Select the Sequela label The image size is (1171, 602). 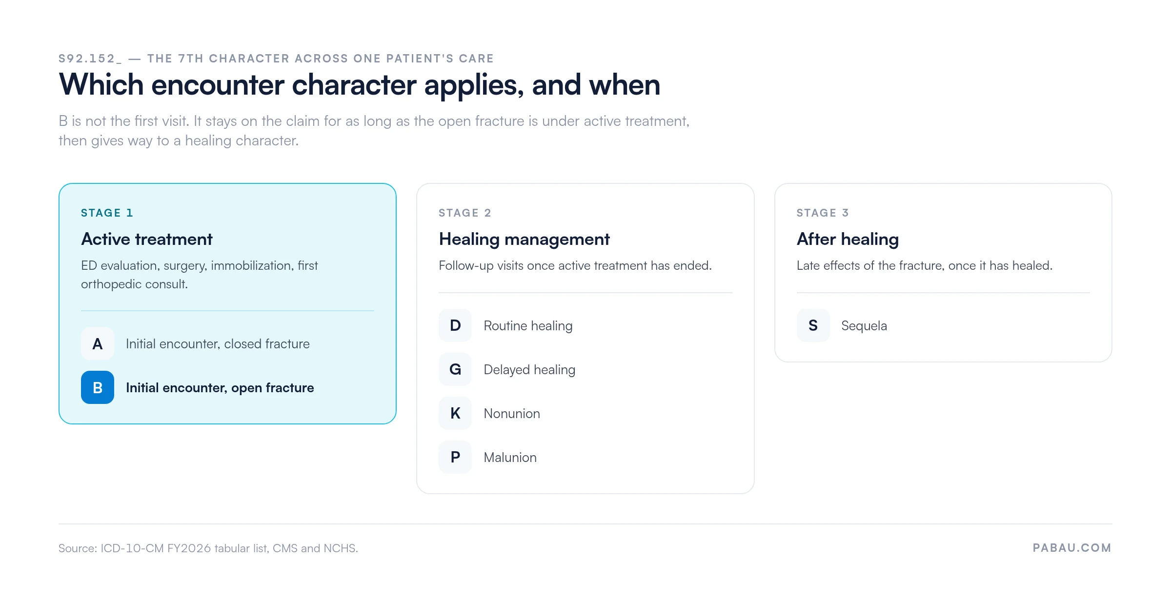coord(864,326)
